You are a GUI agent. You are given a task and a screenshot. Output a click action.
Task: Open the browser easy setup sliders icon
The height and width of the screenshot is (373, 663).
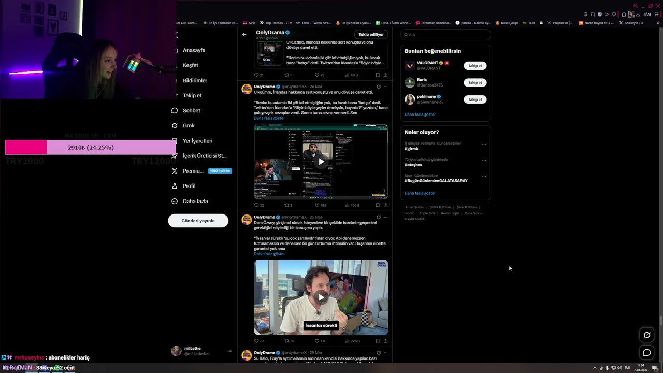point(657,15)
